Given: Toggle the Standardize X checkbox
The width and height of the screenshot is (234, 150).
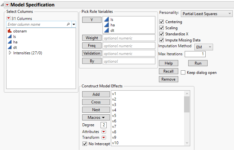Looking at the screenshot, I should (161, 34).
